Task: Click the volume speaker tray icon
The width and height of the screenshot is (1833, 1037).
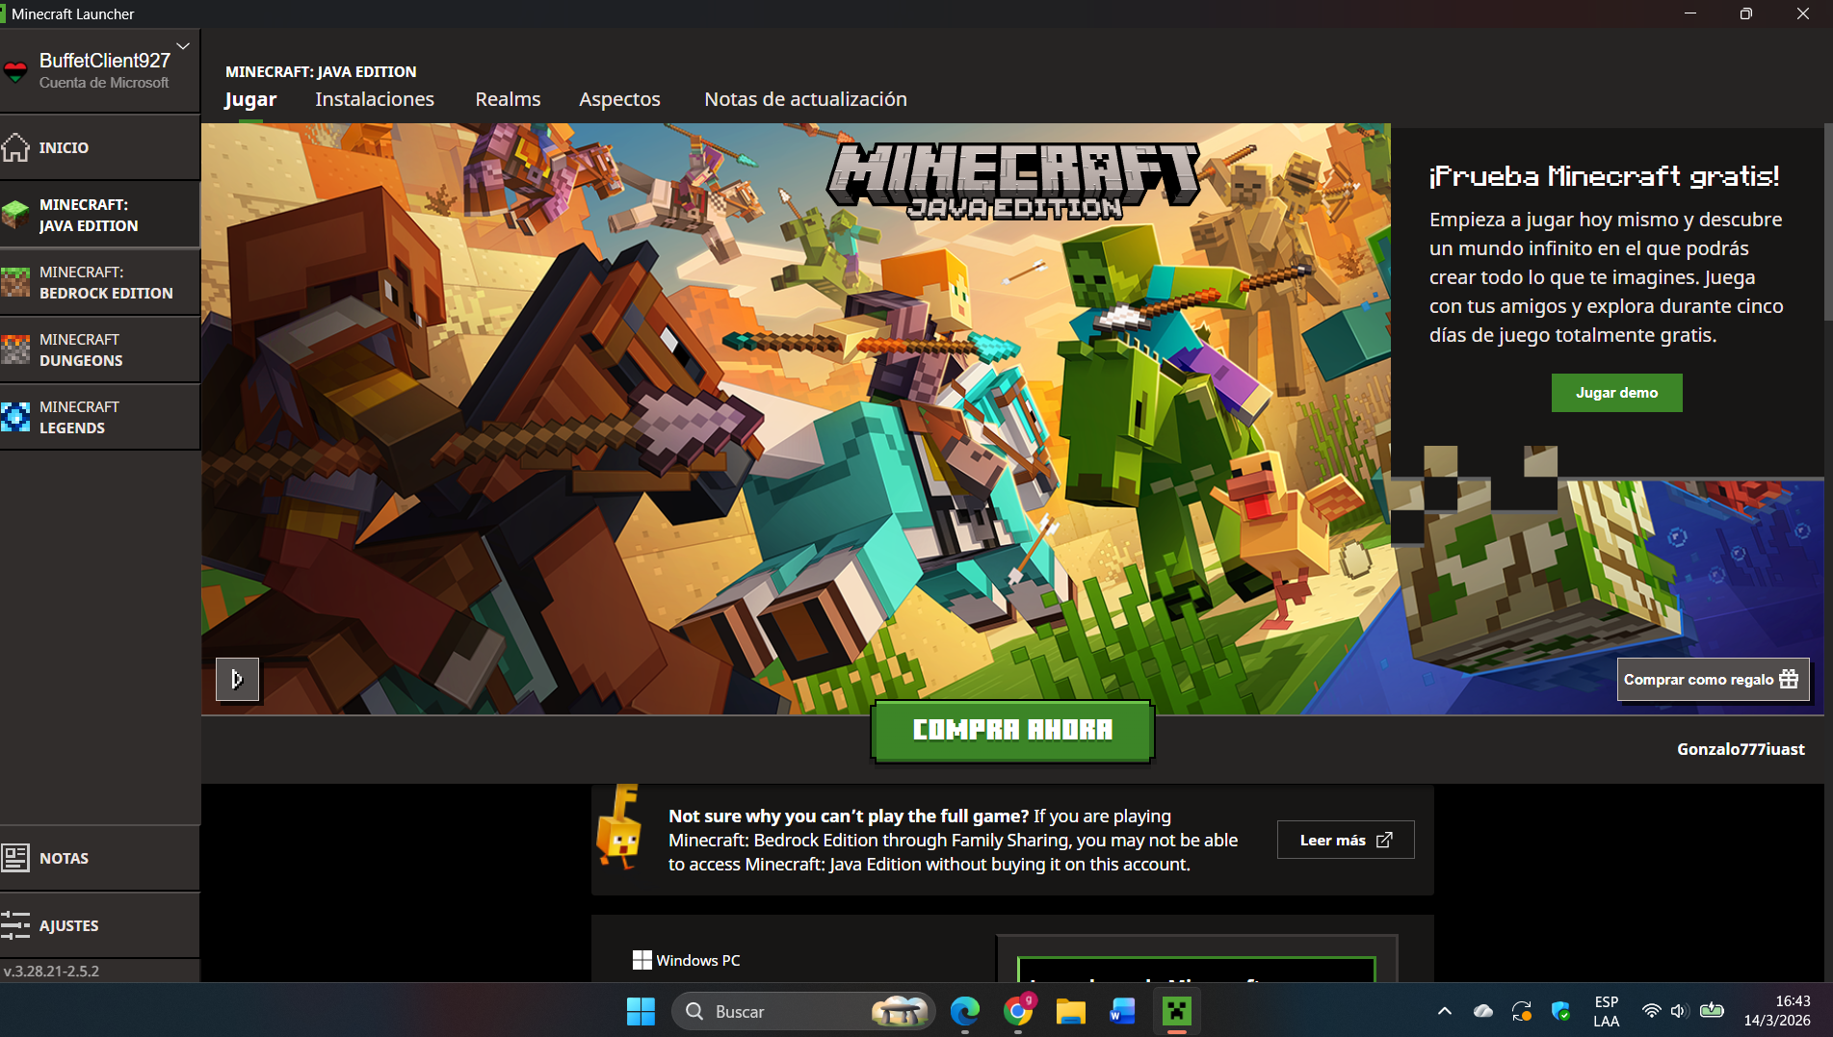Action: [1679, 1011]
